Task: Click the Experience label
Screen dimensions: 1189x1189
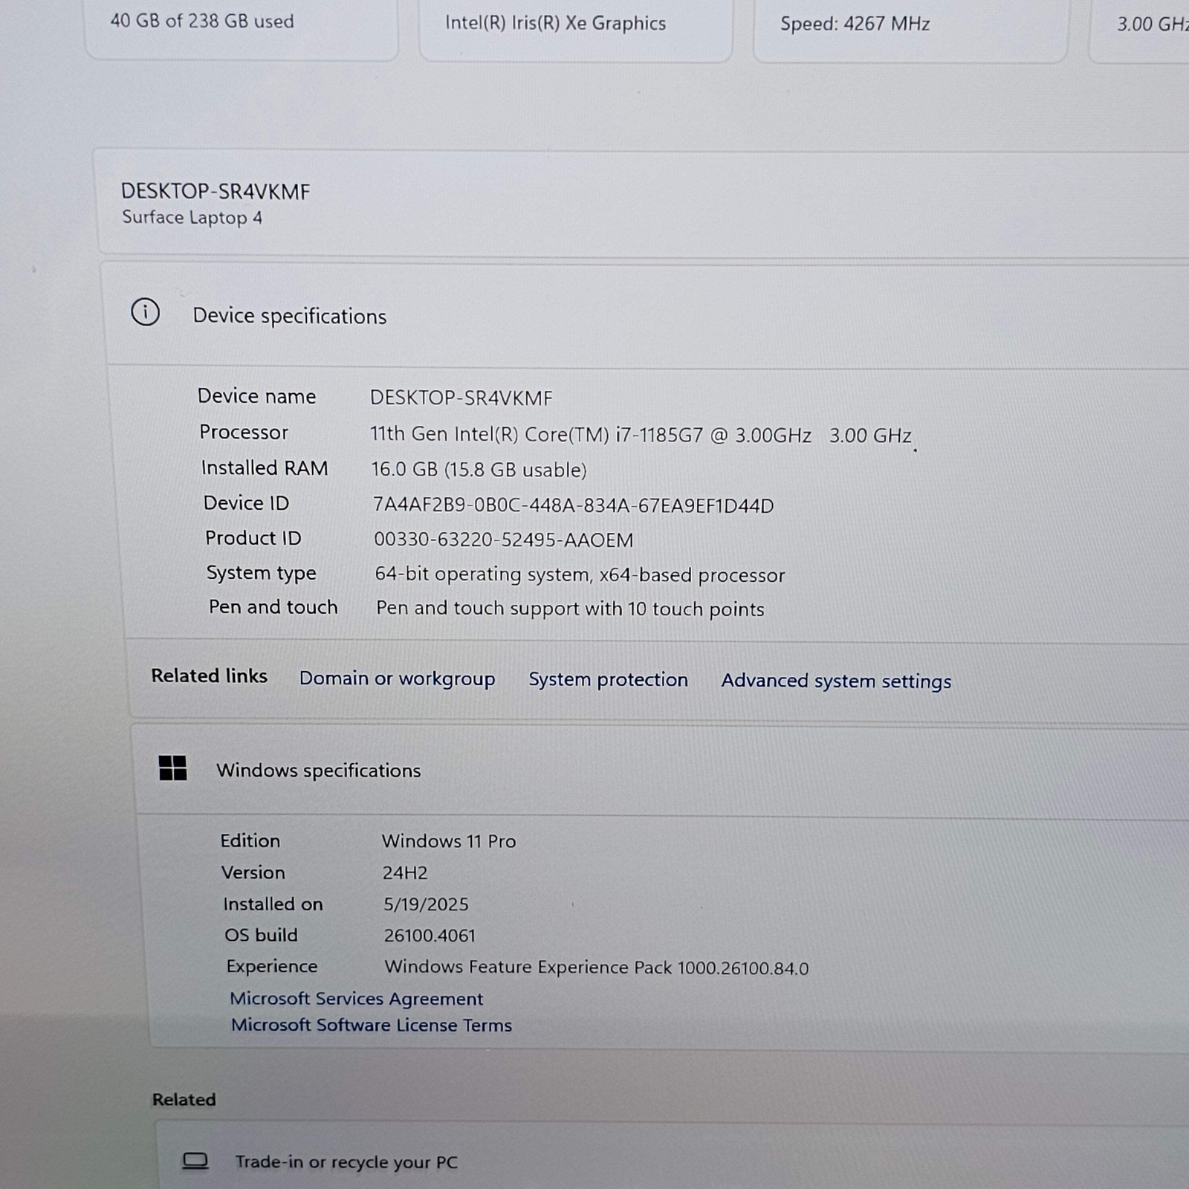Action: coord(271,967)
